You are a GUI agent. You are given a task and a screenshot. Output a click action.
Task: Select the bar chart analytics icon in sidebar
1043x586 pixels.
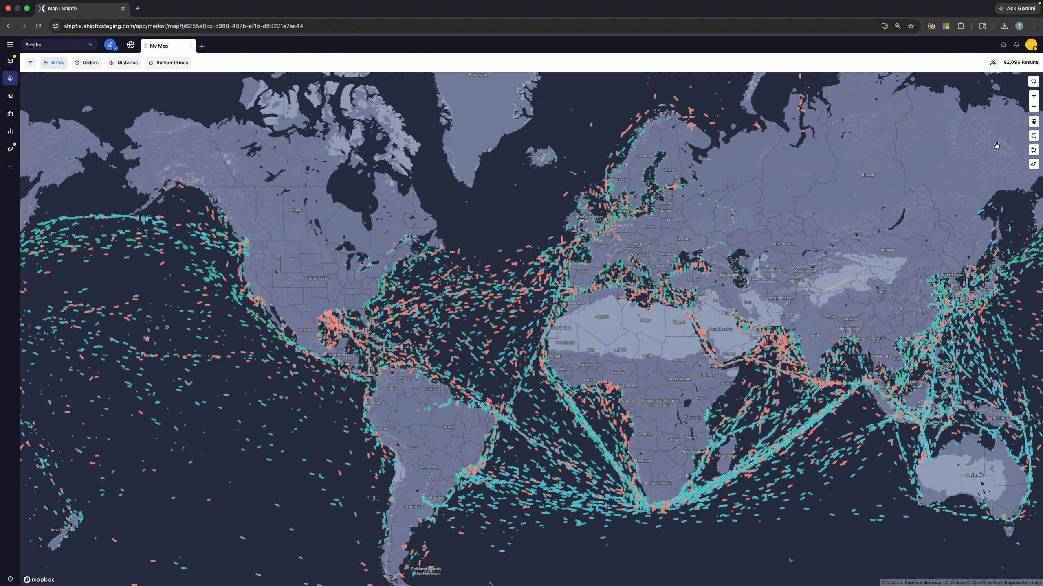10,131
